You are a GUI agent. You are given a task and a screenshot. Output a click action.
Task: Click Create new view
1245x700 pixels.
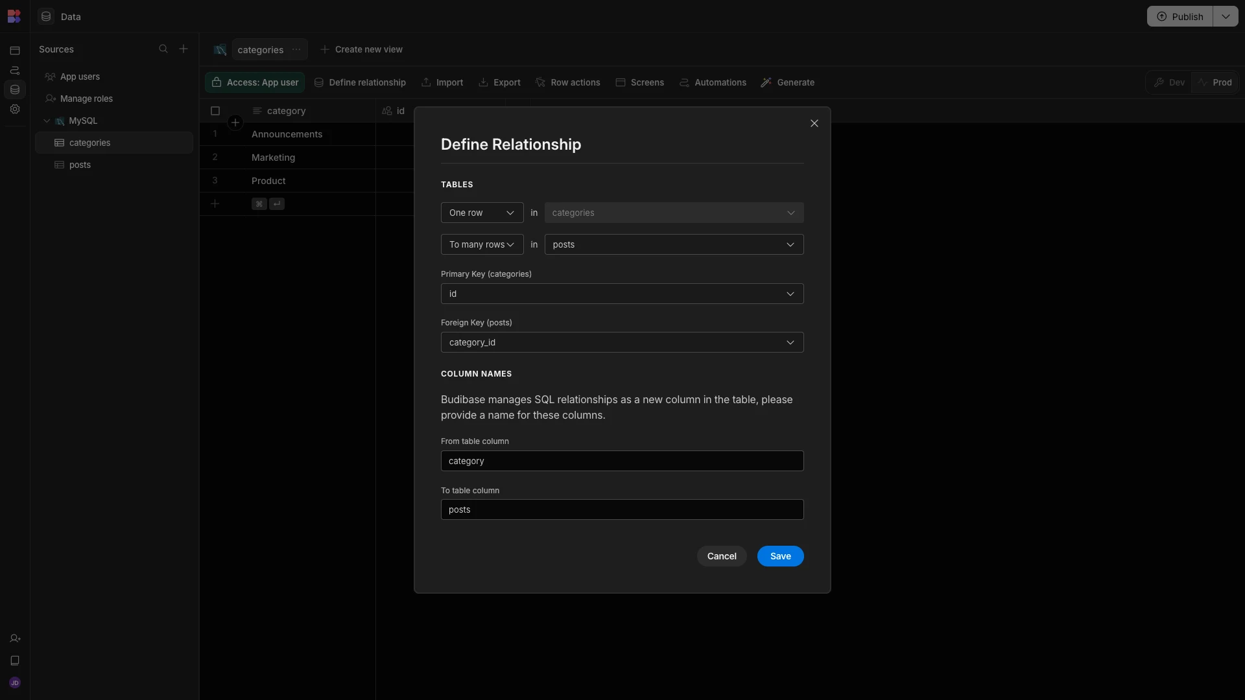(361, 49)
